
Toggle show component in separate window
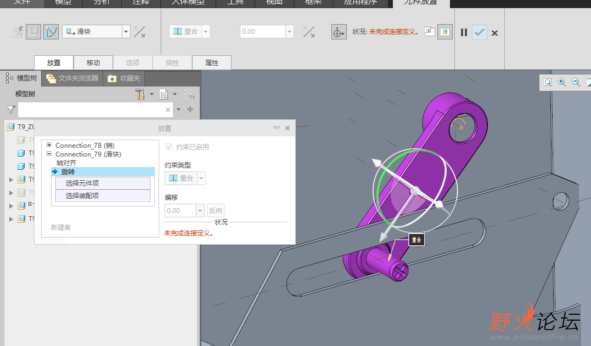(430, 32)
